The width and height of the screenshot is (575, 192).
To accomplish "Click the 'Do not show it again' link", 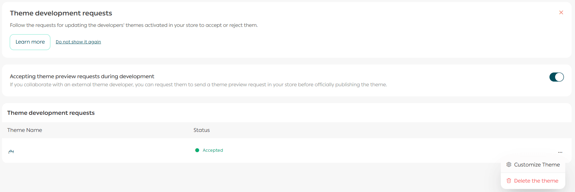I will [78, 42].
